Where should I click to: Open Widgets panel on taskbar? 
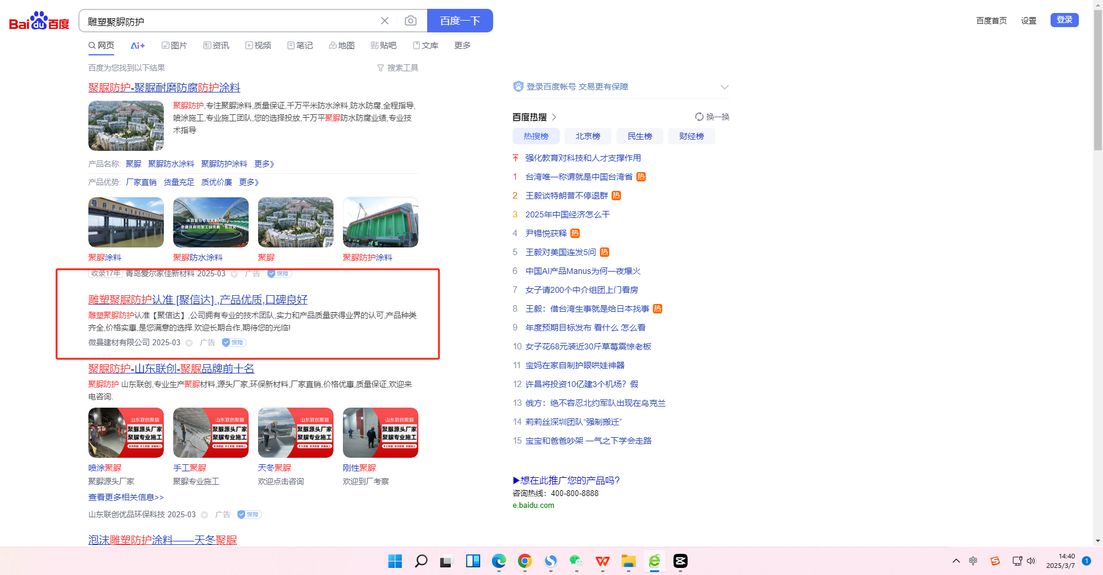[x=473, y=561]
